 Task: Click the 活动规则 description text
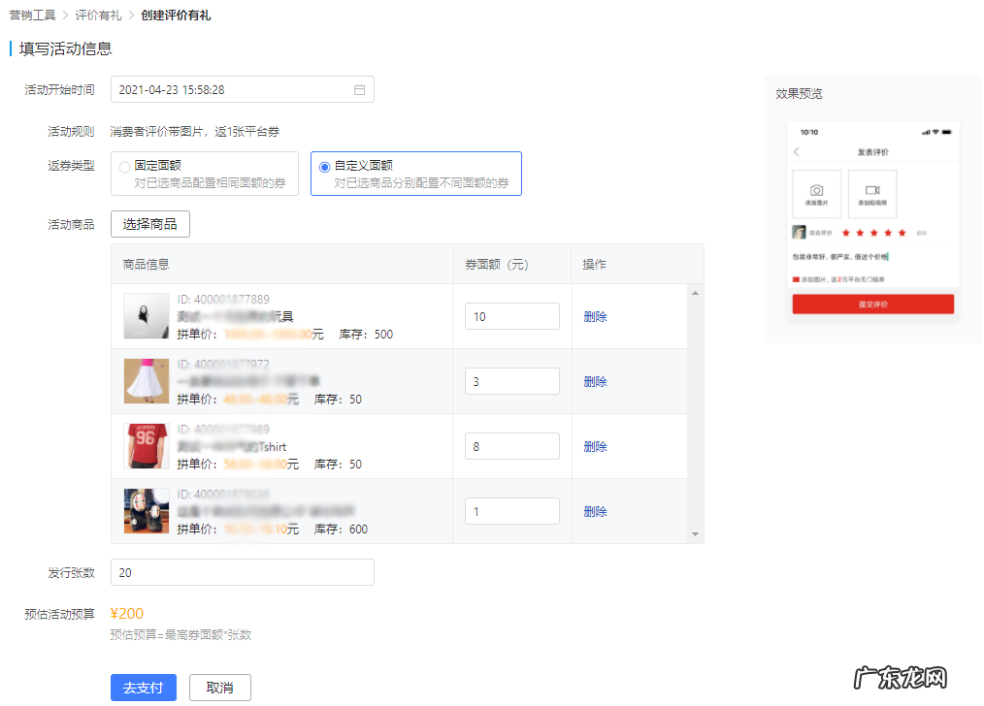(x=195, y=132)
